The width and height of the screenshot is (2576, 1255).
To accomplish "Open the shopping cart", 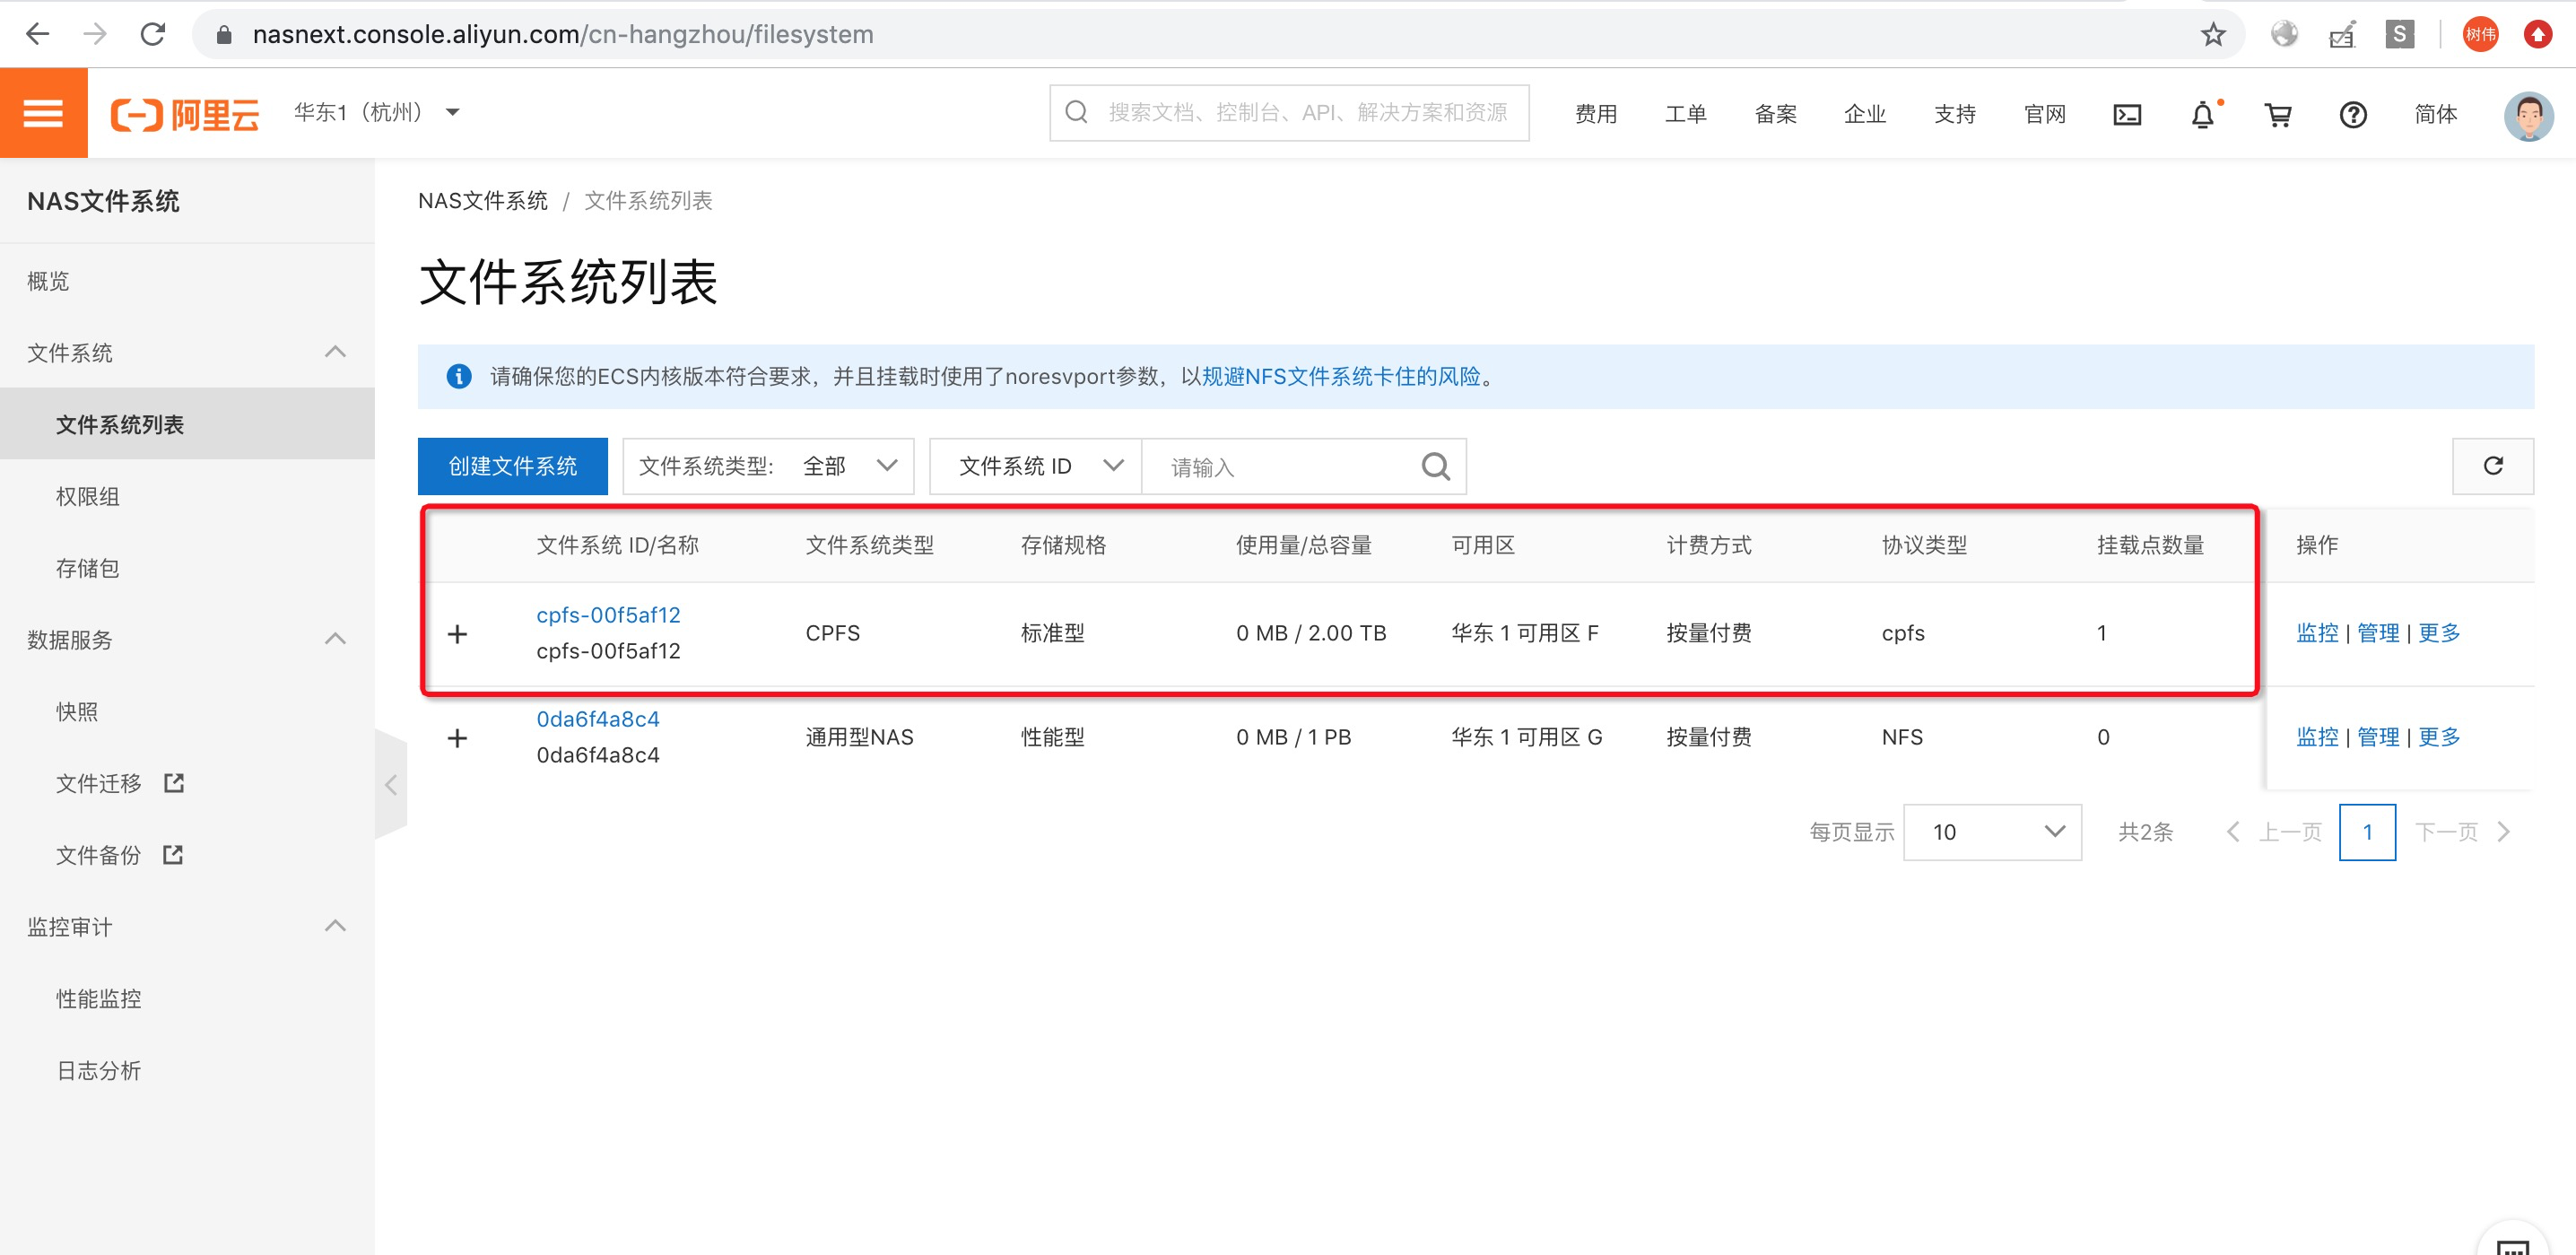I will coord(2278,115).
